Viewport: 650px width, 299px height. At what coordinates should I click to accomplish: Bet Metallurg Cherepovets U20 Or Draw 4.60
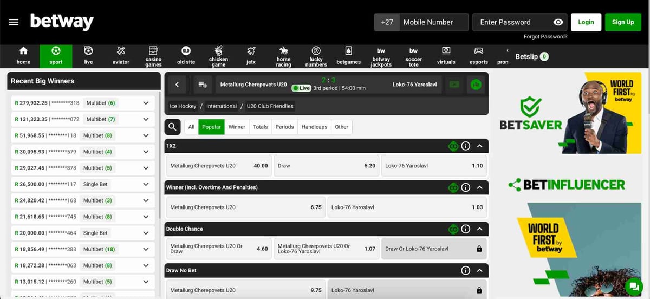(x=219, y=249)
